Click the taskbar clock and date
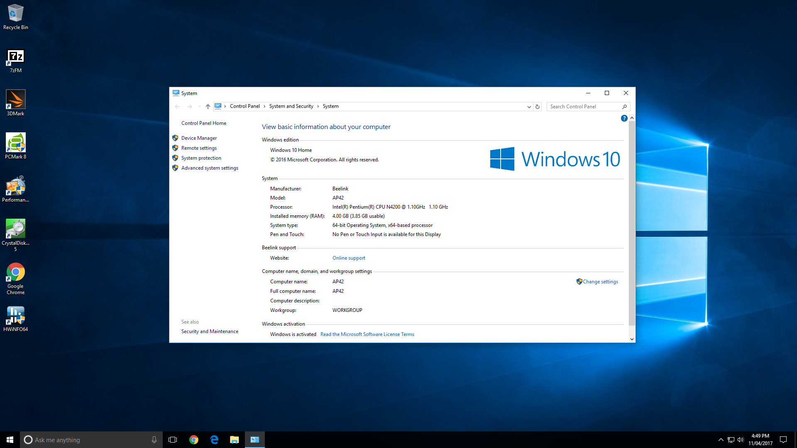The image size is (797, 448). (x=760, y=440)
